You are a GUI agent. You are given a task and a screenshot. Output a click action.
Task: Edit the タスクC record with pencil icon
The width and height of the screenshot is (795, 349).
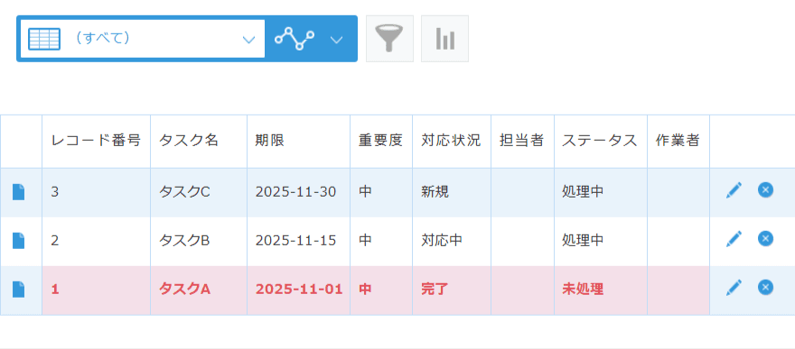734,190
